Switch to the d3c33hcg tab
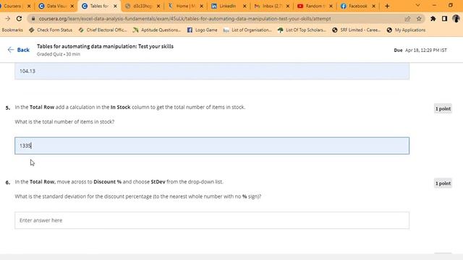 coord(143,6)
